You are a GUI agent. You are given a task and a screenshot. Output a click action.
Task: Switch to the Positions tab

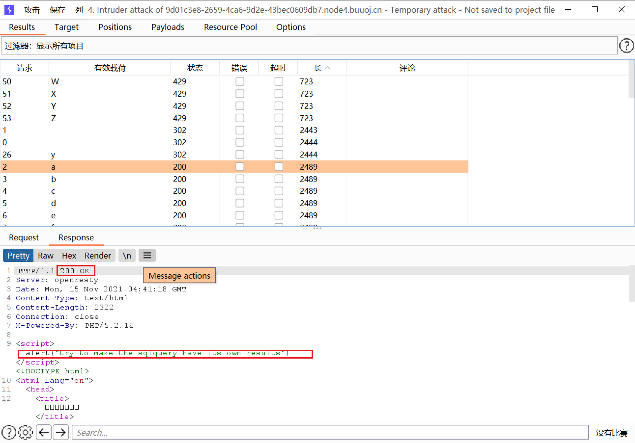(x=115, y=27)
